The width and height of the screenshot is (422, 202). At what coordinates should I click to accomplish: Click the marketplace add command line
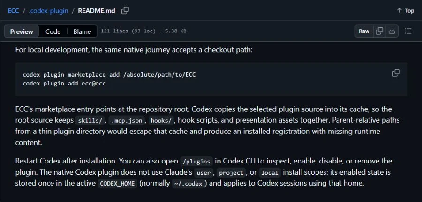click(109, 75)
